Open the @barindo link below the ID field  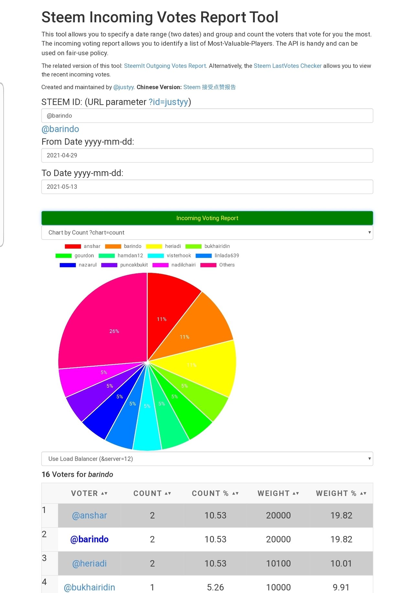(x=60, y=129)
